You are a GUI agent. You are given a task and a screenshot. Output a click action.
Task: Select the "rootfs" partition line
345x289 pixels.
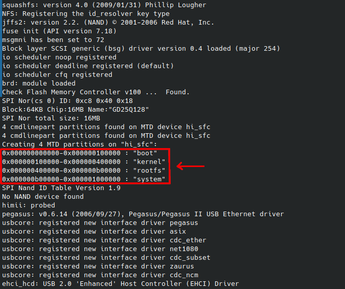pyautogui.click(x=83, y=171)
